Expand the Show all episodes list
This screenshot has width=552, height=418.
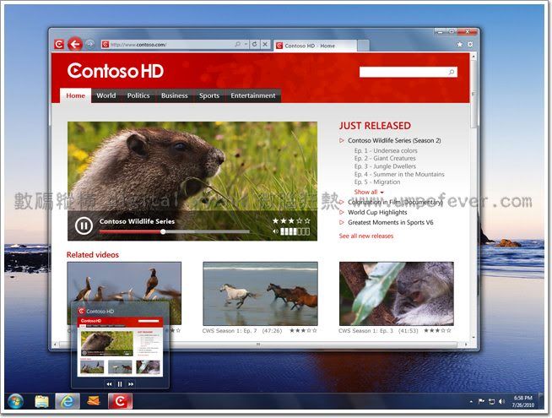[369, 192]
